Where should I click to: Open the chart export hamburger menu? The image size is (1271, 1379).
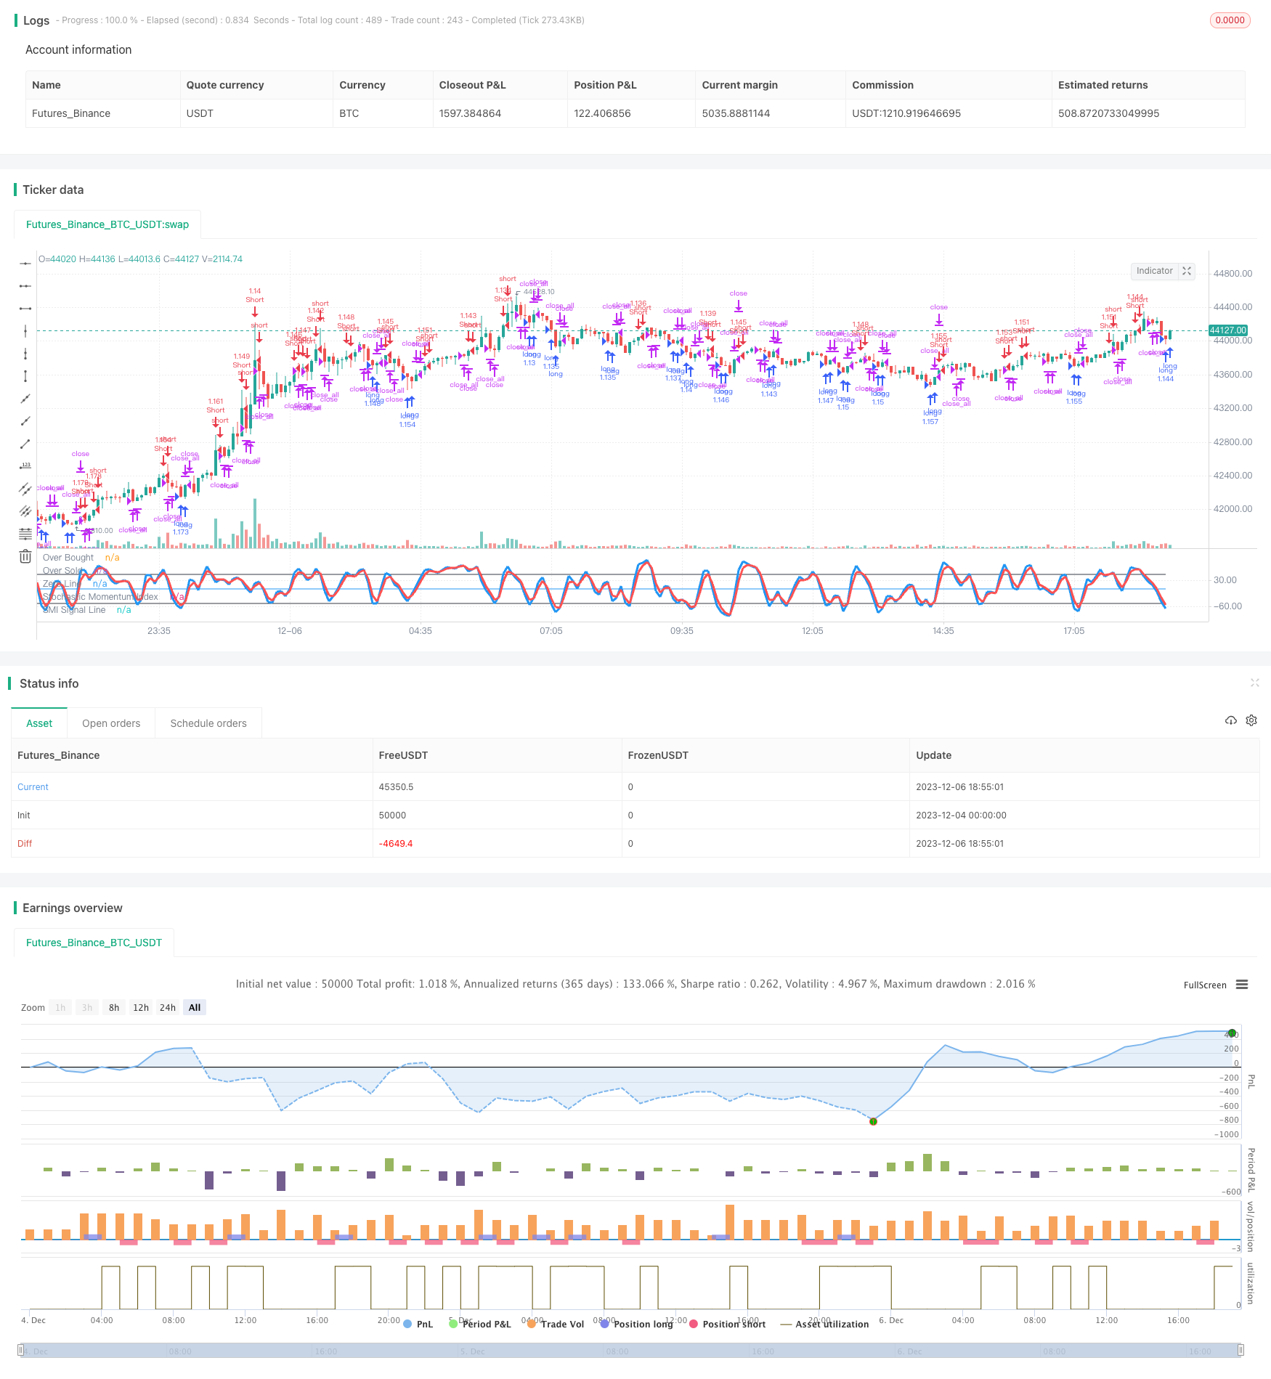click(x=1243, y=985)
